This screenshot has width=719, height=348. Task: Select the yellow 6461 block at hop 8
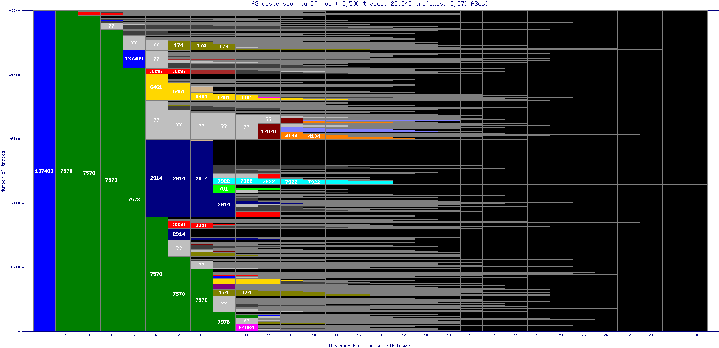(x=201, y=97)
